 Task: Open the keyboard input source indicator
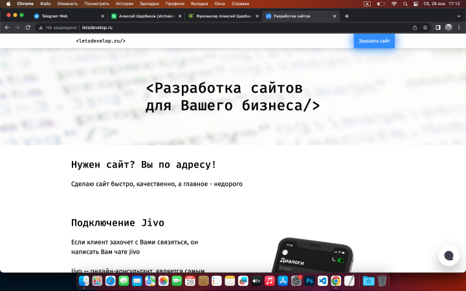pyautogui.click(x=367, y=4)
